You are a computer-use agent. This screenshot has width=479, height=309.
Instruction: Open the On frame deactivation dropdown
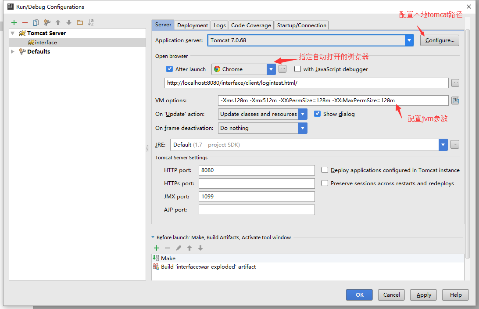[302, 128]
